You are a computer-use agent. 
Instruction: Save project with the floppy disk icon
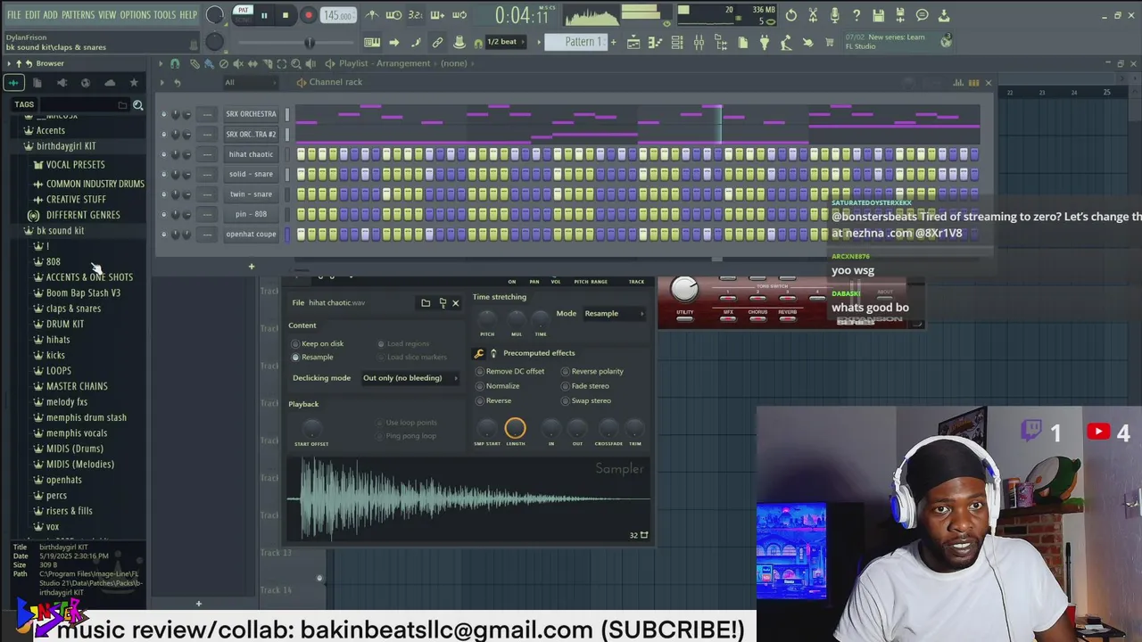coord(879,15)
